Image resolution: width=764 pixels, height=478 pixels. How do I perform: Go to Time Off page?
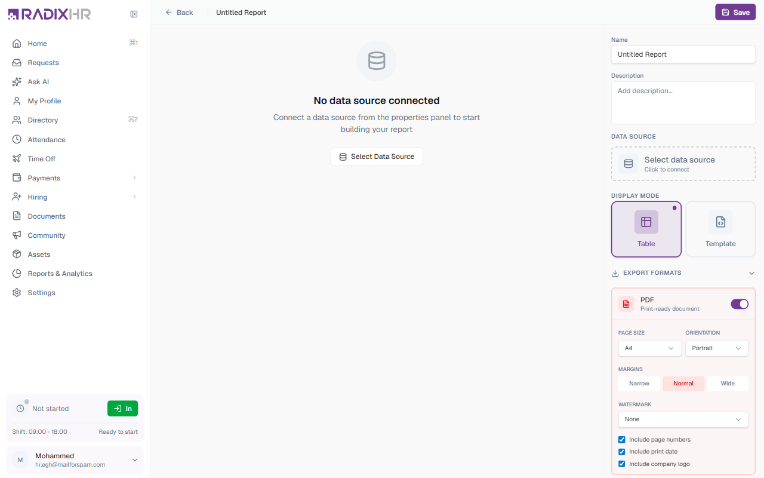point(75,158)
